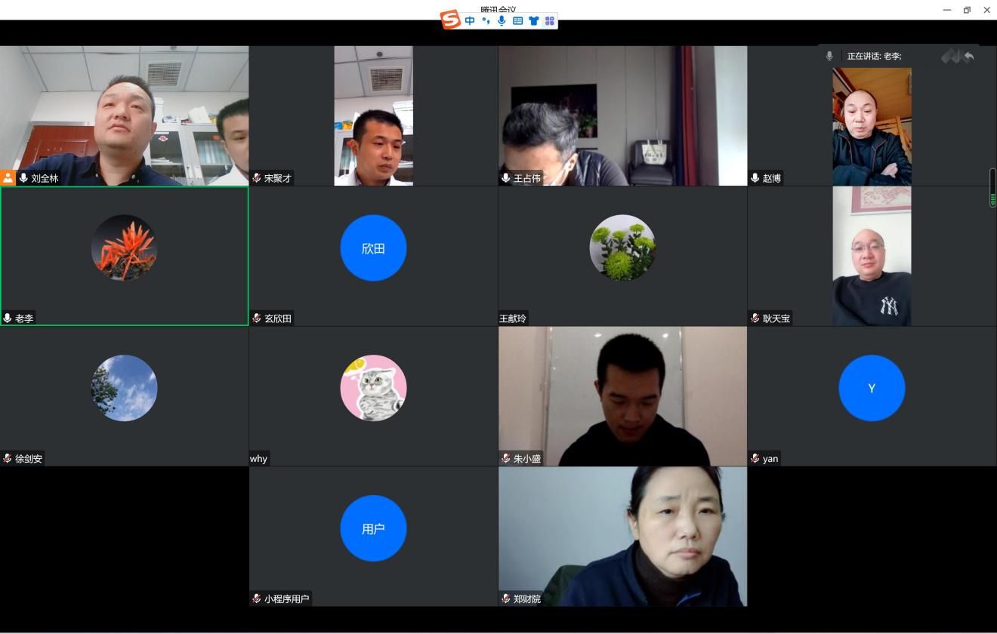Image resolution: width=997 pixels, height=634 pixels.
Task: Open the soft keyboard from Sogou toolbar
Action: (x=517, y=21)
